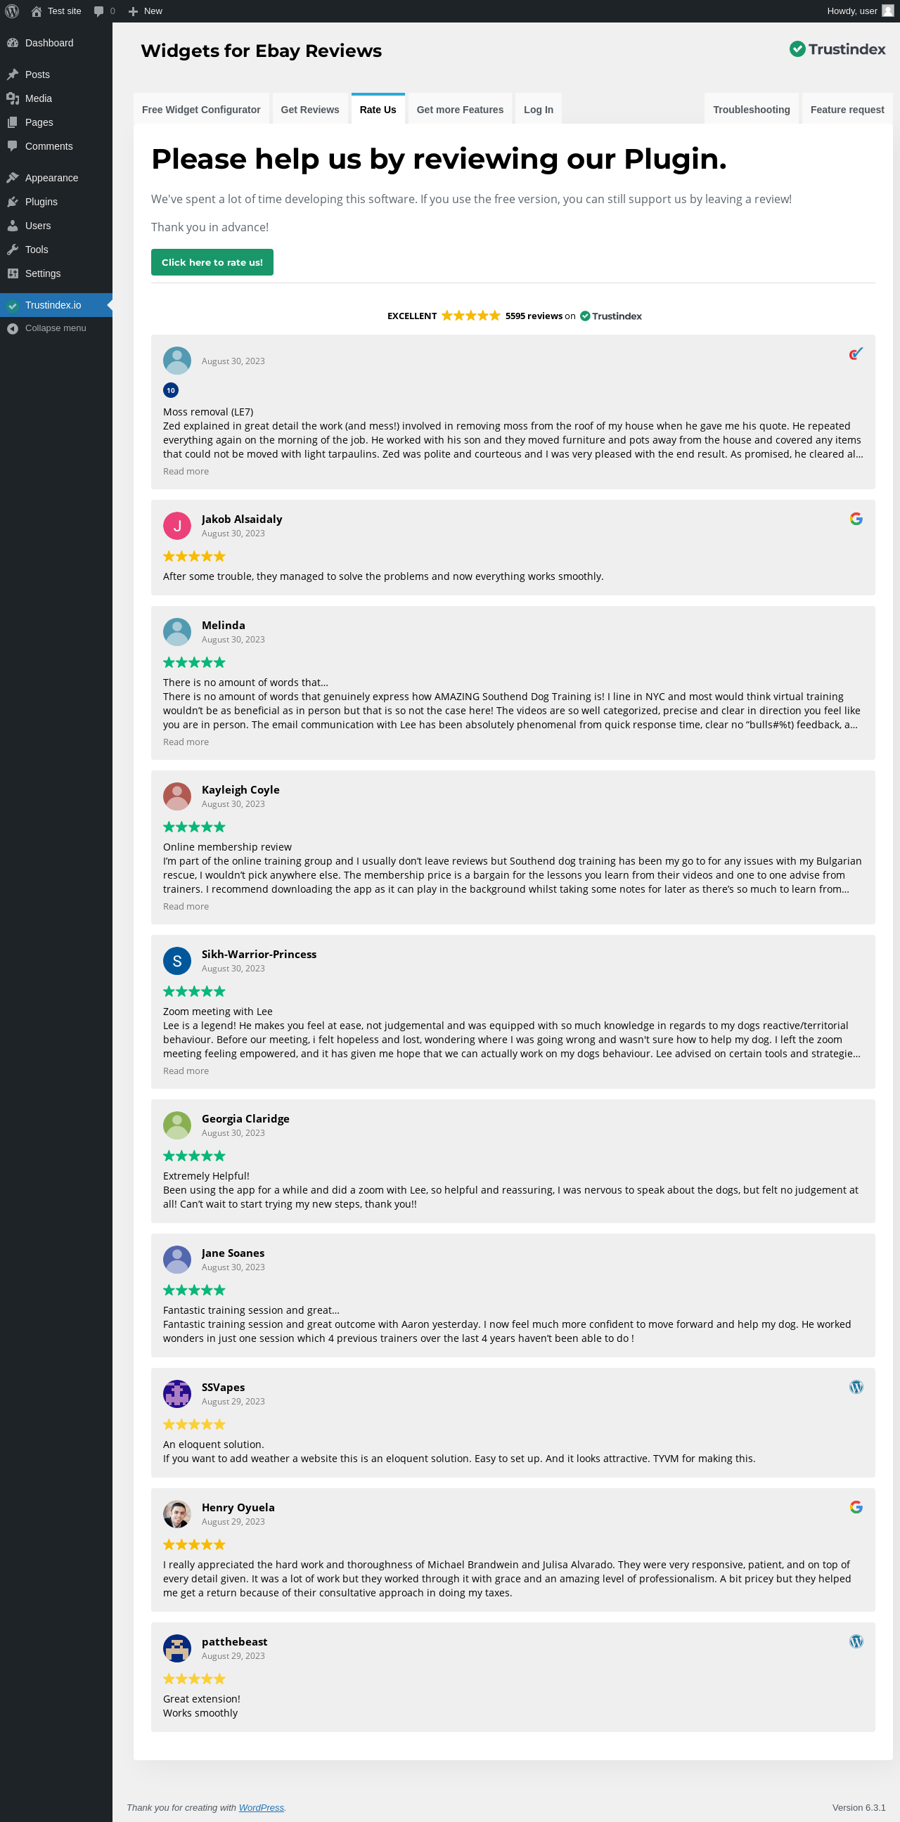Switch to the Free Widget Configurator tab
Image resolution: width=900 pixels, height=1822 pixels.
click(x=201, y=110)
